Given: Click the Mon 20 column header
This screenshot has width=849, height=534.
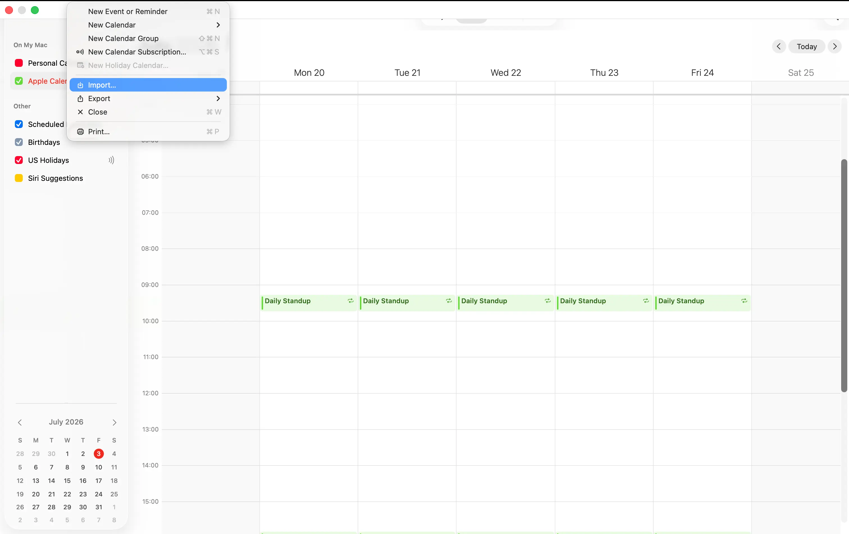Looking at the screenshot, I should pos(309,73).
